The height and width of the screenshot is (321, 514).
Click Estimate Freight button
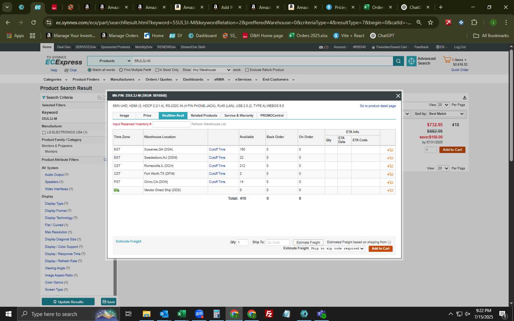coord(308,243)
